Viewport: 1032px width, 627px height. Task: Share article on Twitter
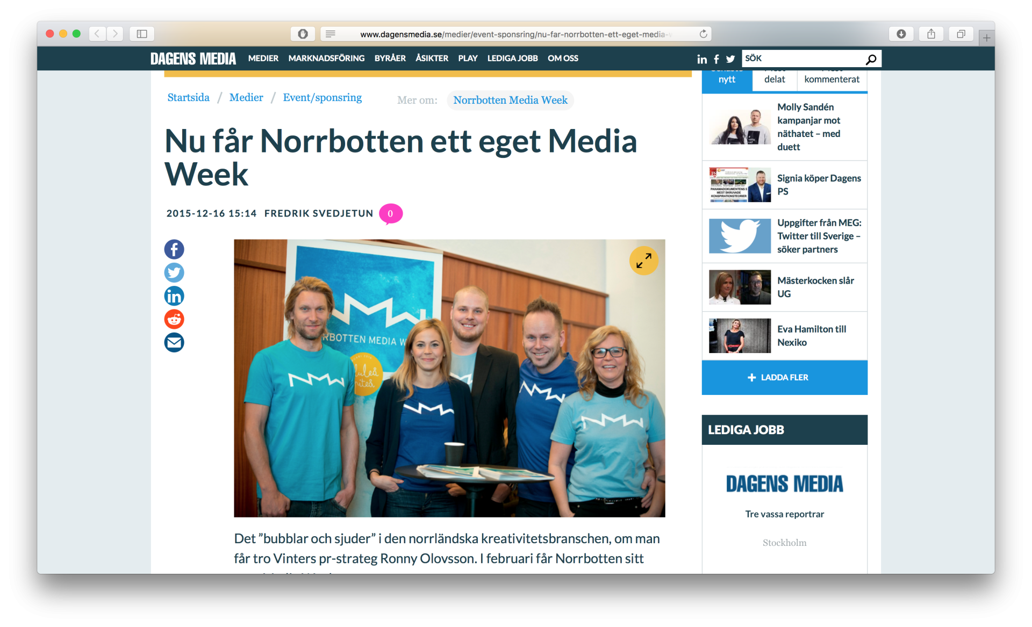click(x=174, y=272)
